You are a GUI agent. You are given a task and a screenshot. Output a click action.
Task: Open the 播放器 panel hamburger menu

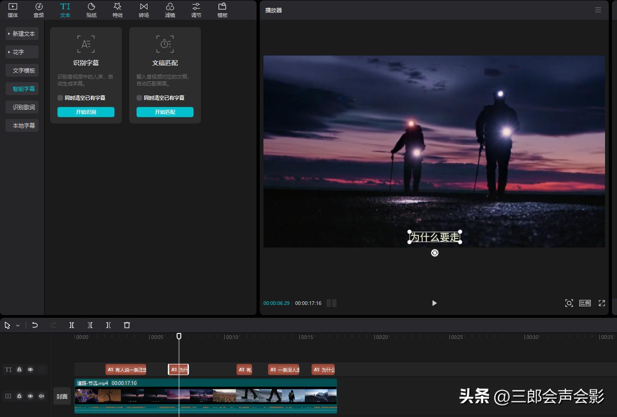pos(598,9)
